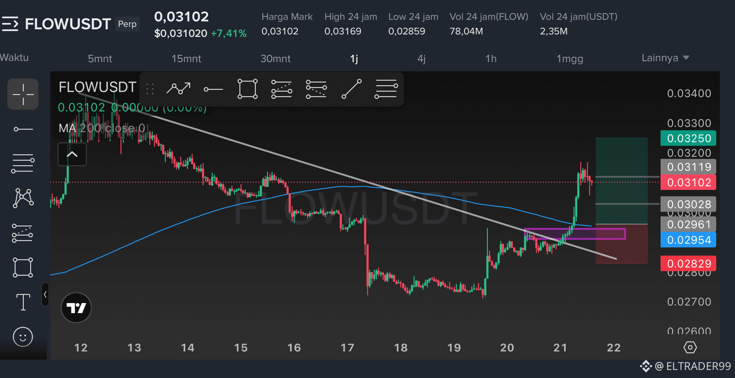Click the Low 24 jam value 0,02859
Image resolution: width=735 pixels, height=378 pixels.
tap(407, 31)
